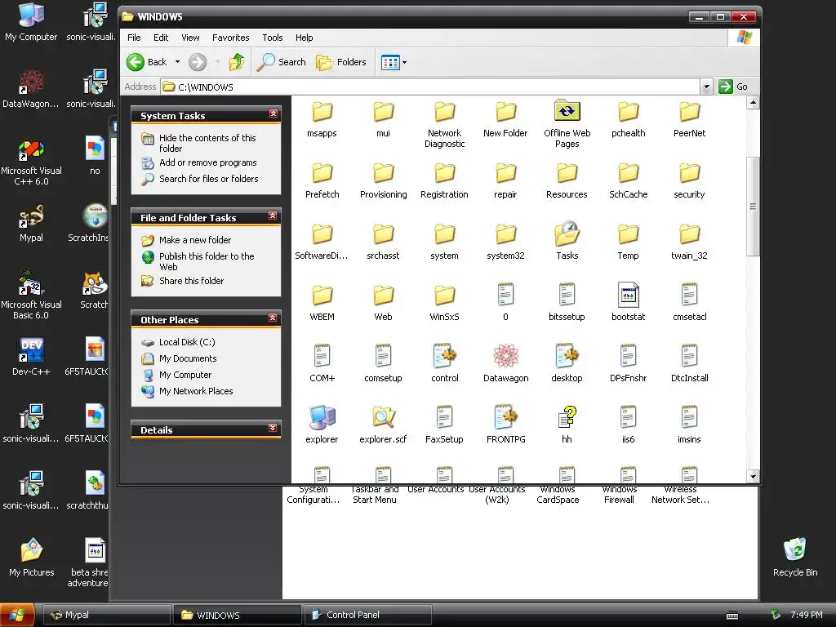Click the scroll down arrow in file list
This screenshot has height=627, width=836.
coord(752,477)
